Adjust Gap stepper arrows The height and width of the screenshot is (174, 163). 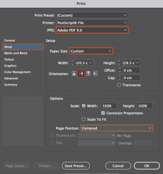[120, 78]
